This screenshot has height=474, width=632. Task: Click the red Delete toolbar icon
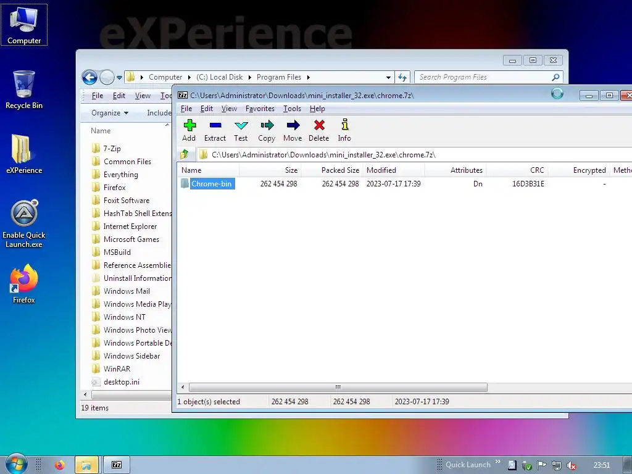click(319, 131)
